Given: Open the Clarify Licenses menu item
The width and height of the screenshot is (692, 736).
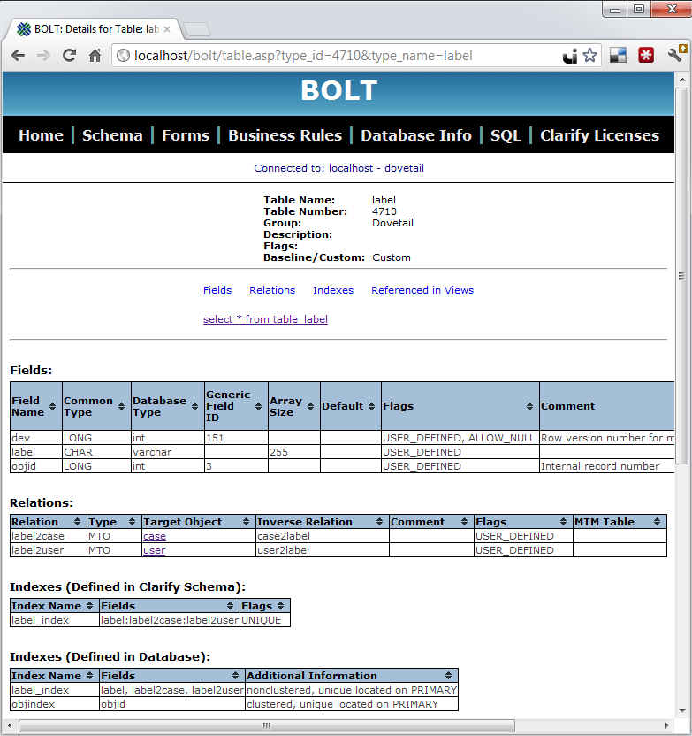Looking at the screenshot, I should coord(599,135).
